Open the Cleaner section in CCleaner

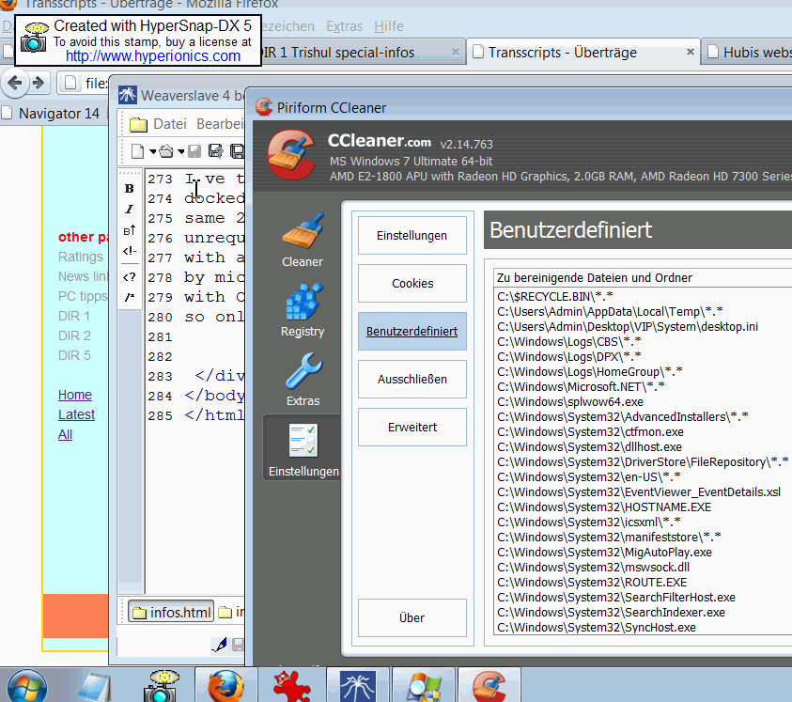[x=303, y=240]
